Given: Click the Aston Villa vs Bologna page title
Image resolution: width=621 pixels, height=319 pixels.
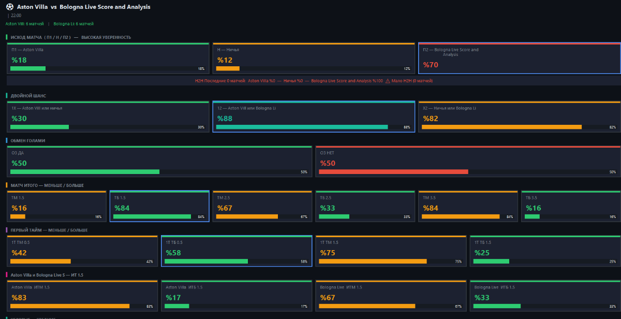Looking at the screenshot, I should tap(84, 7).
